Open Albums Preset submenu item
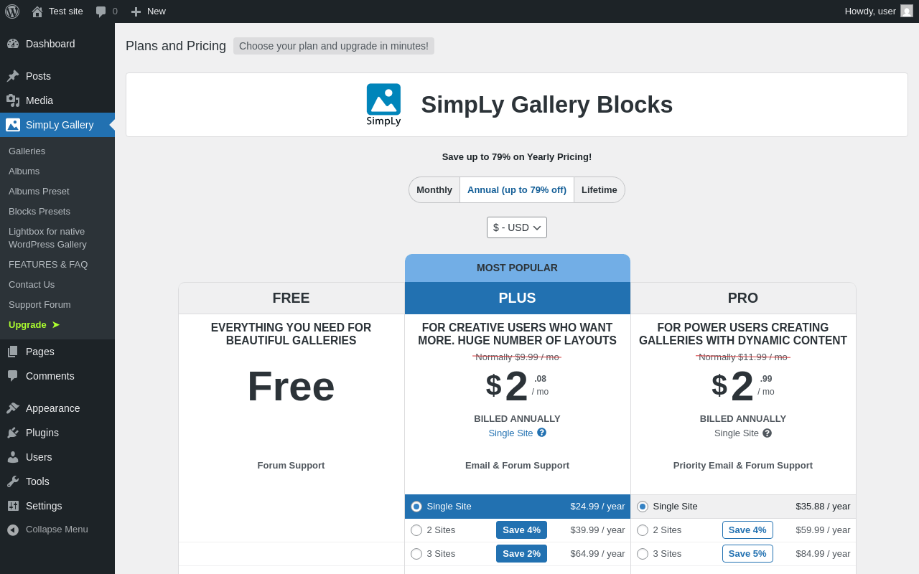The width and height of the screenshot is (919, 574). 57,192
